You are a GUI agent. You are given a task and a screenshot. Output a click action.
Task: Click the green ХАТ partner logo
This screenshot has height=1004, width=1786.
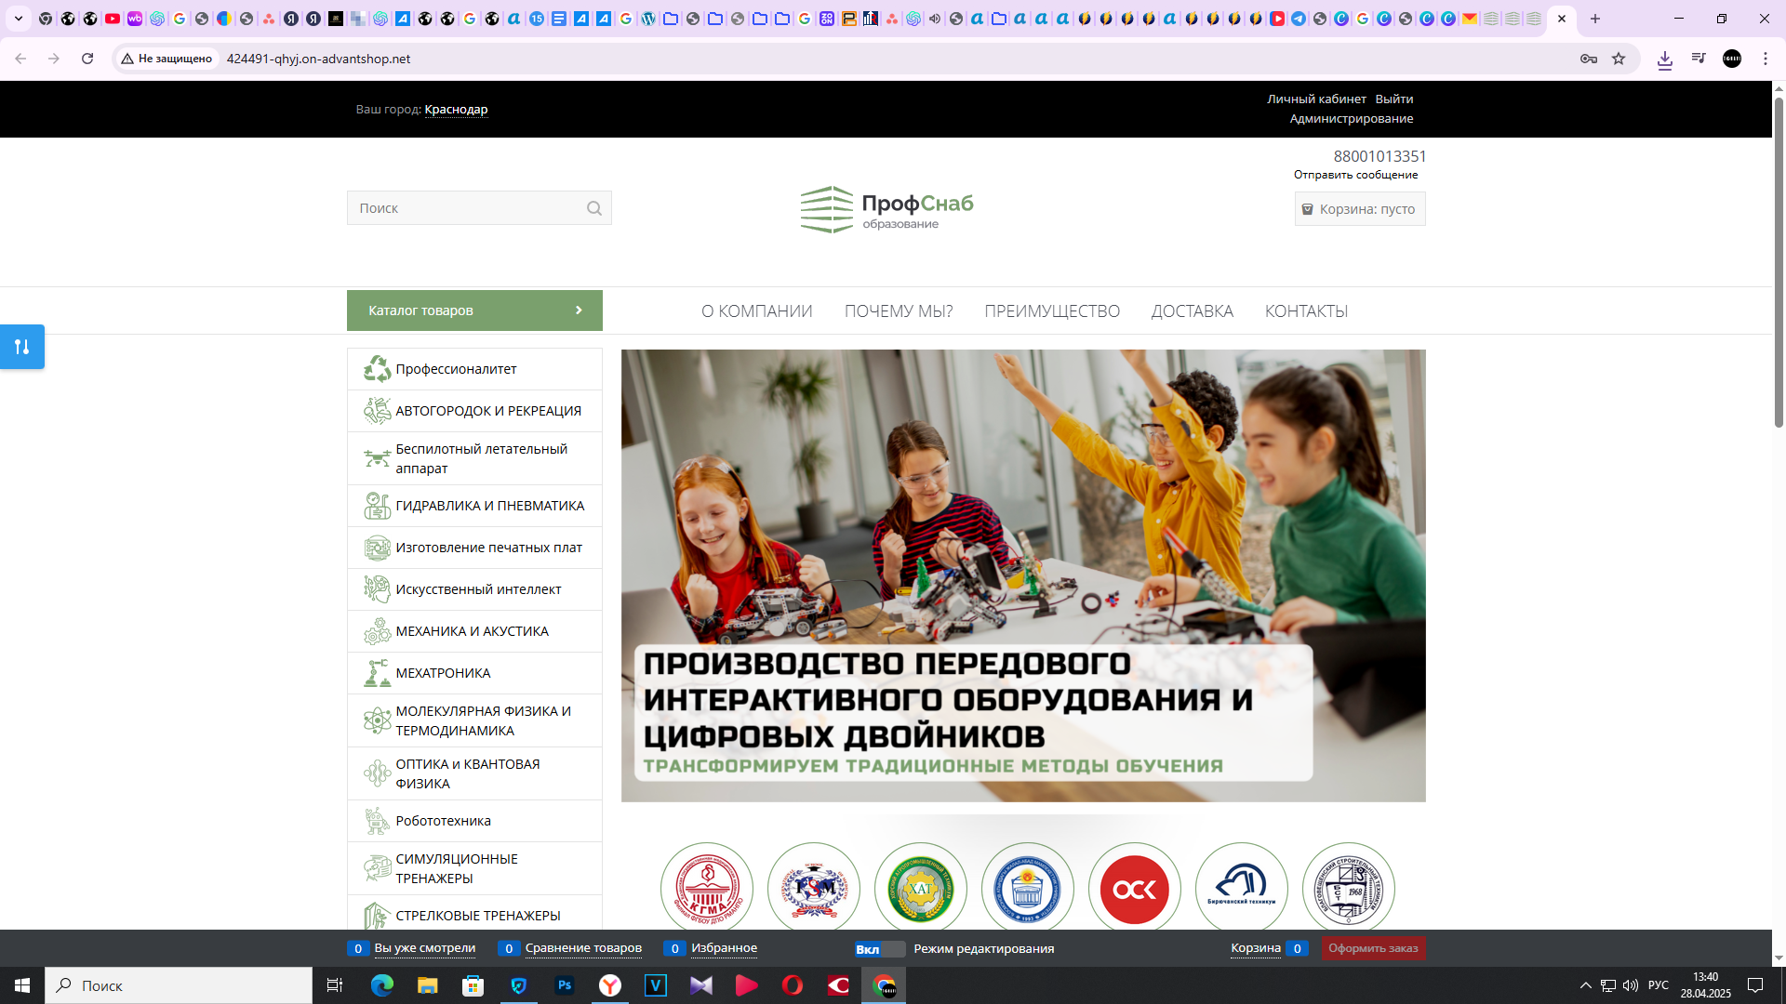click(x=921, y=889)
